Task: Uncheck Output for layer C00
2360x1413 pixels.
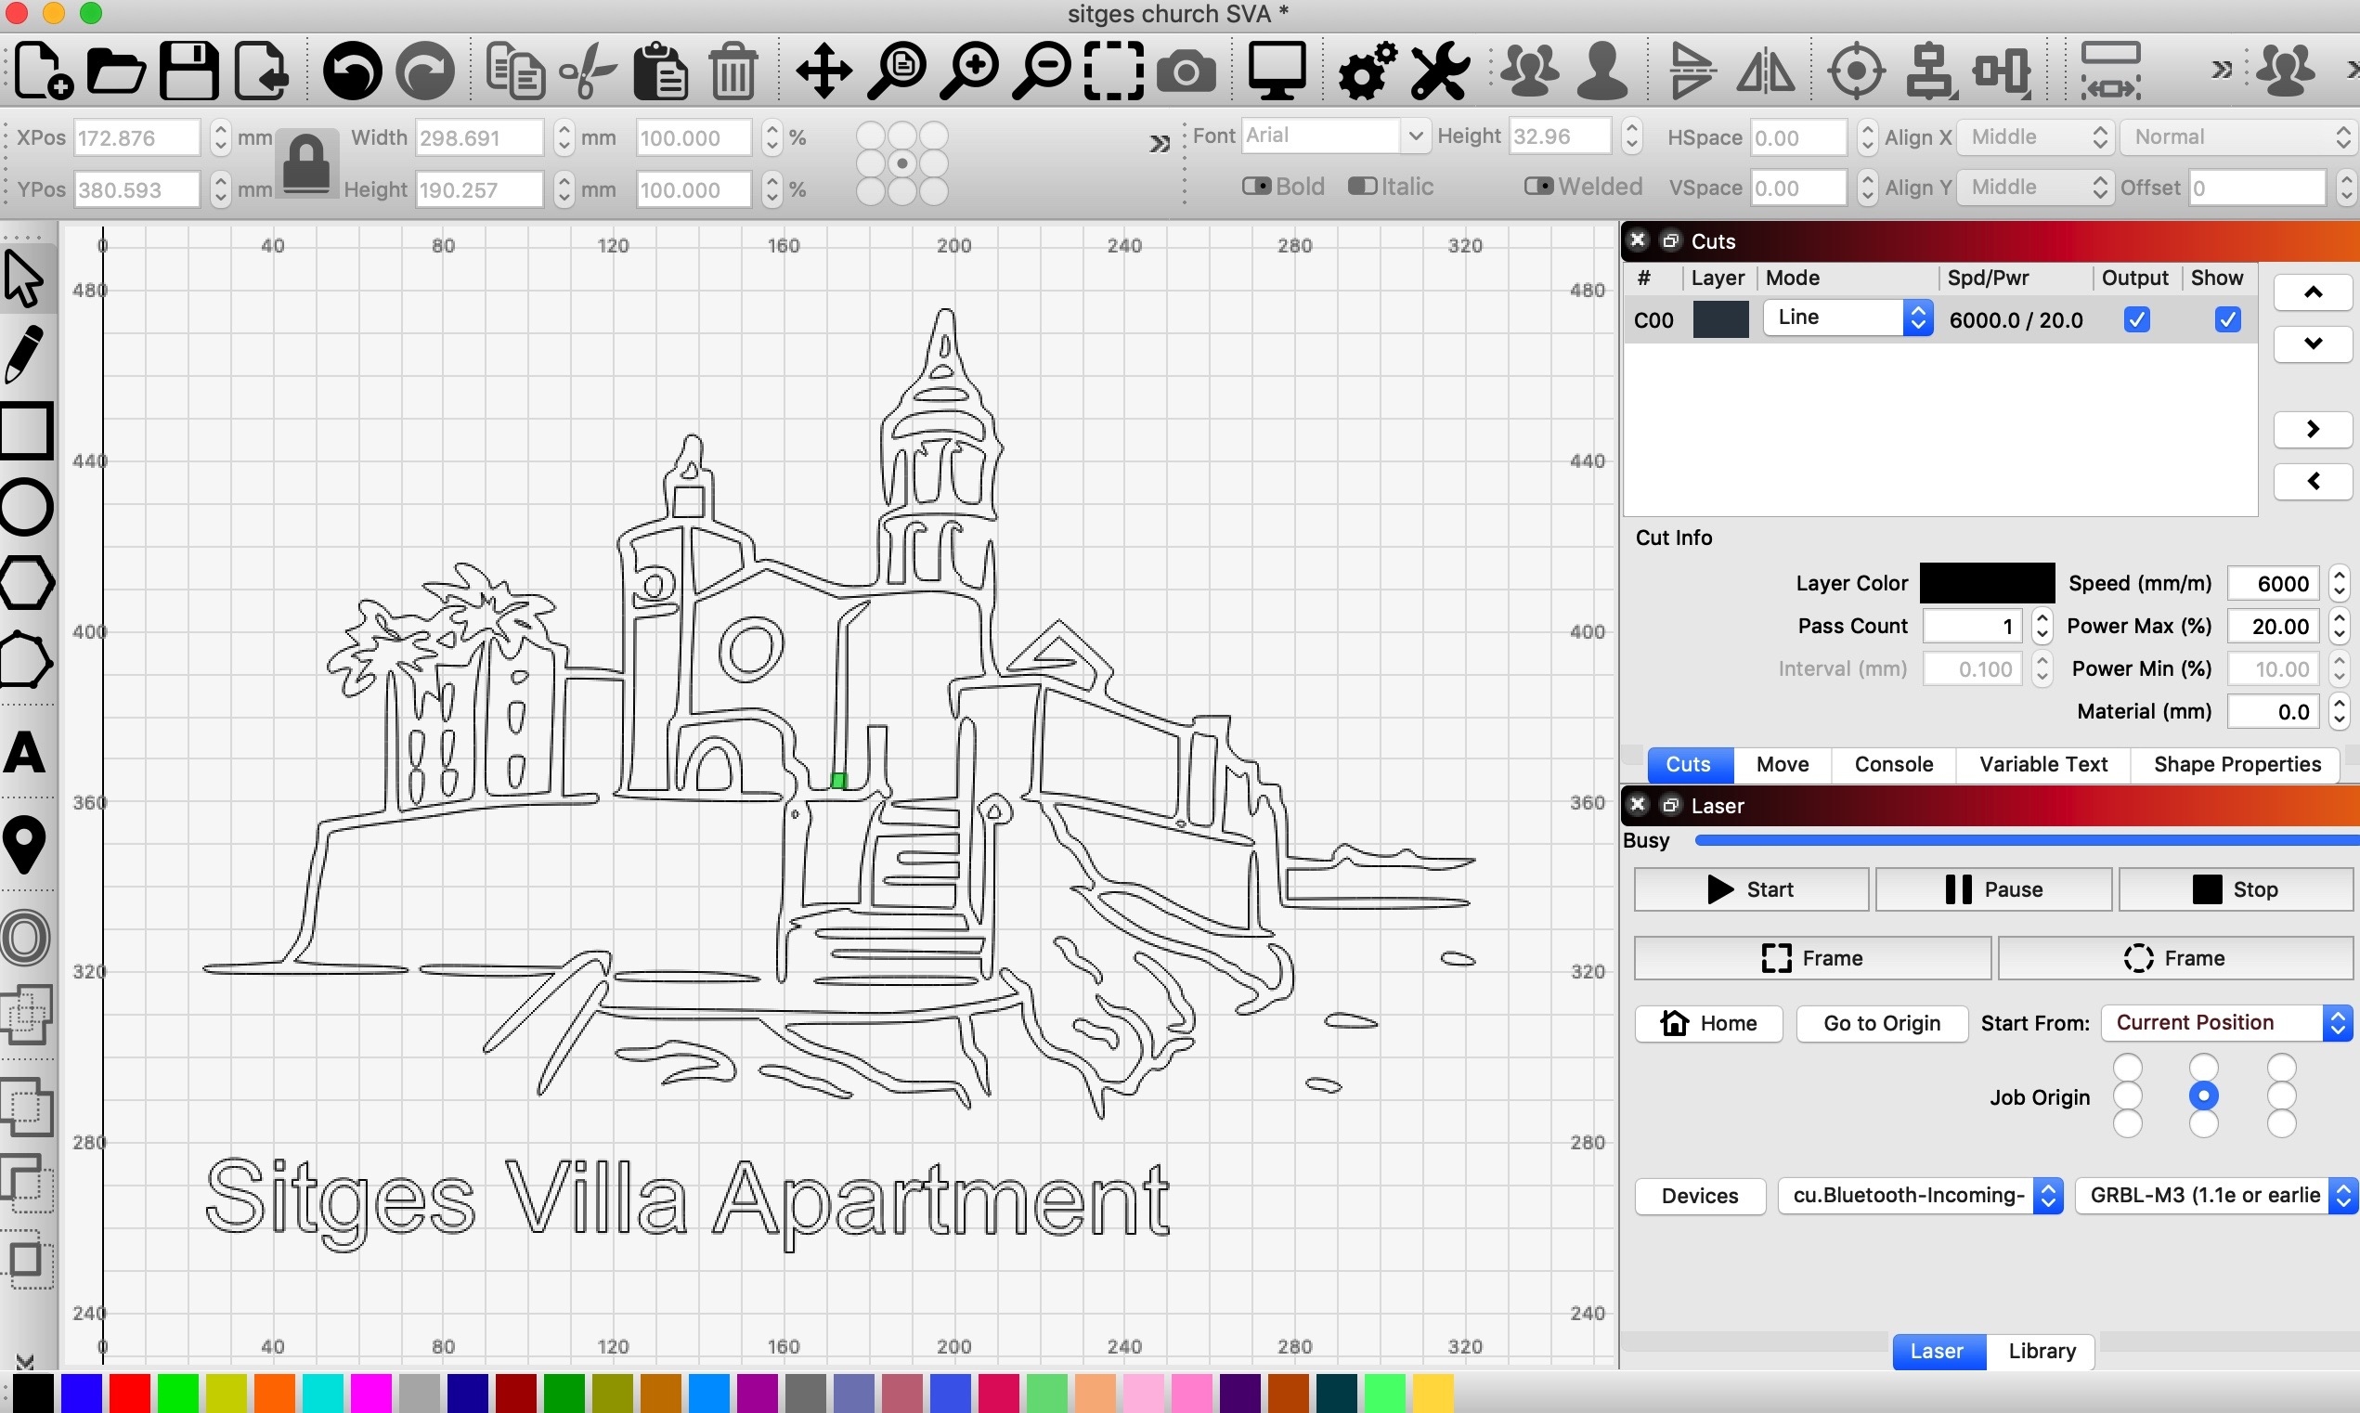Action: pyautogui.click(x=2137, y=319)
